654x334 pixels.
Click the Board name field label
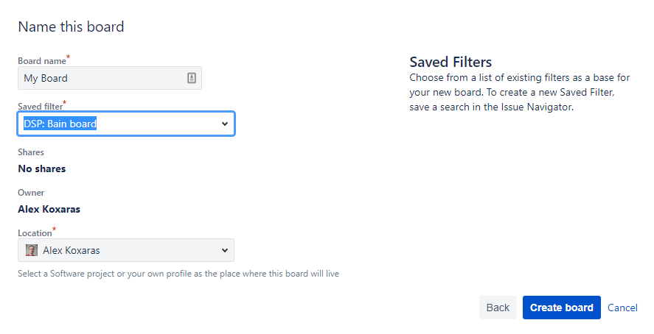coord(42,61)
